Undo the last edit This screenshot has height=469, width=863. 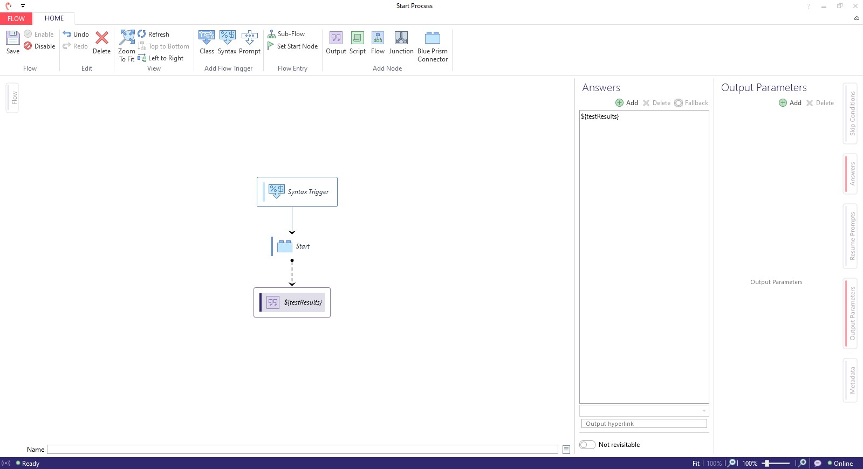click(76, 34)
